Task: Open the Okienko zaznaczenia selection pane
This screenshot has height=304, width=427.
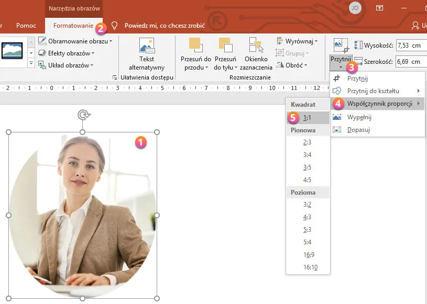Action: [x=256, y=54]
